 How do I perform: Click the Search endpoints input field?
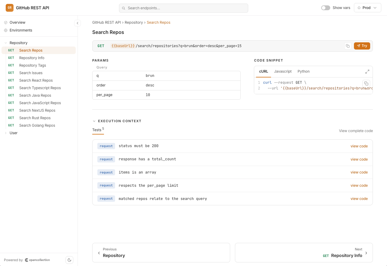click(184, 8)
